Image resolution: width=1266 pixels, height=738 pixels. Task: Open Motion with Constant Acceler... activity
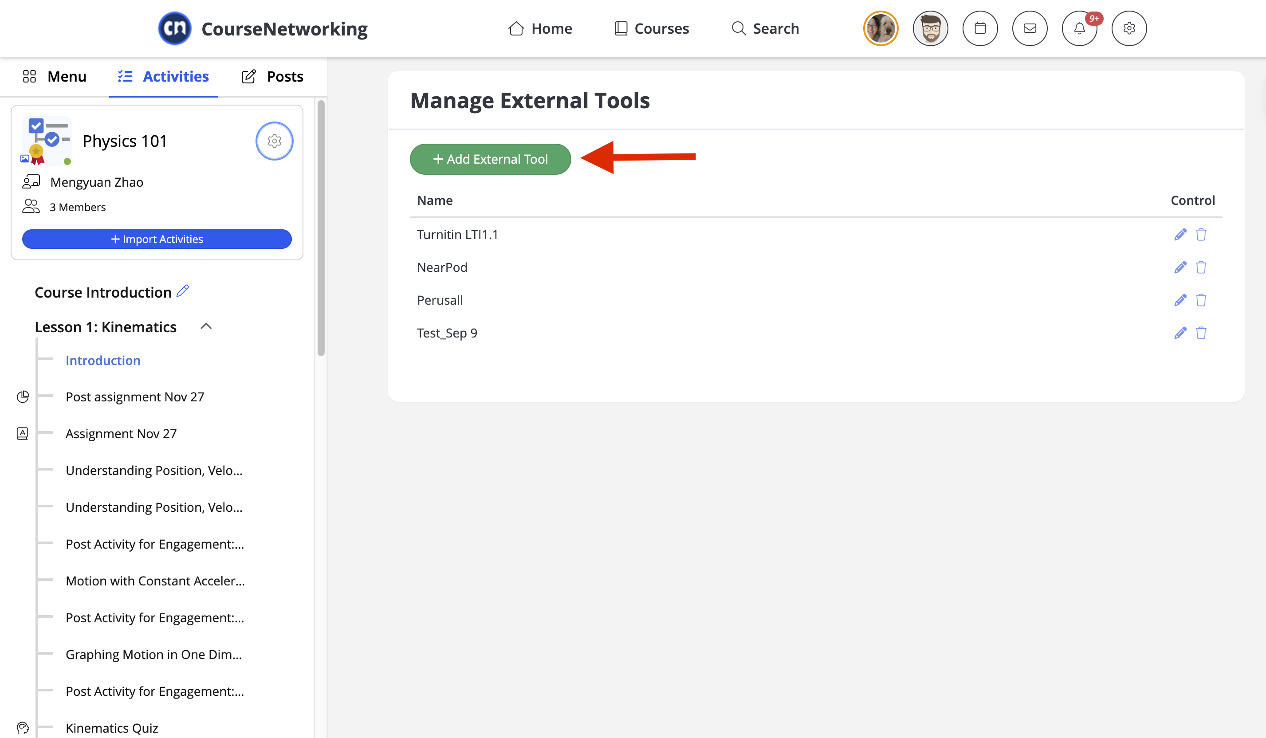click(x=155, y=581)
